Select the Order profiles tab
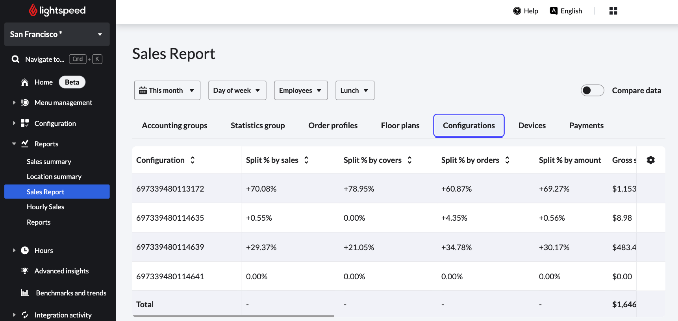This screenshot has width=678, height=321. tap(333, 125)
